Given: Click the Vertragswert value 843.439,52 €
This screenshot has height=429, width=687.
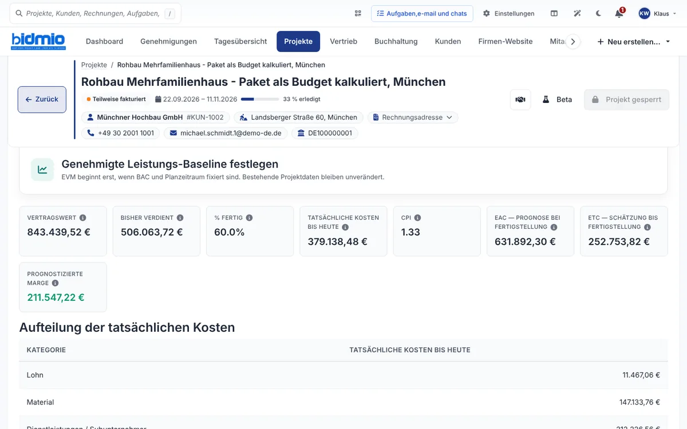Looking at the screenshot, I should [58, 232].
